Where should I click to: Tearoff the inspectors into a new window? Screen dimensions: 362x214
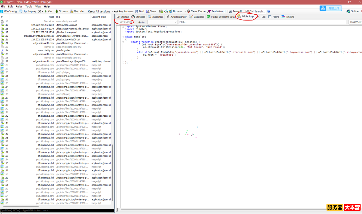click(235, 11)
